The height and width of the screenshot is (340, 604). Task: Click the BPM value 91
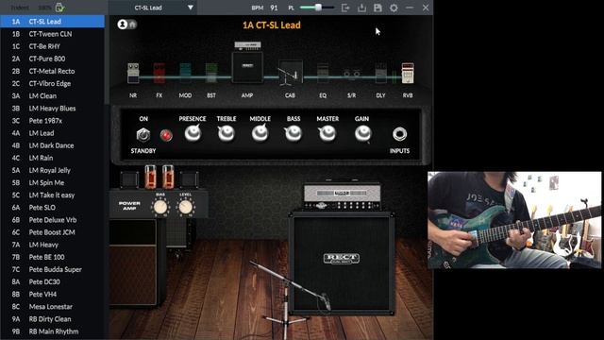point(274,8)
